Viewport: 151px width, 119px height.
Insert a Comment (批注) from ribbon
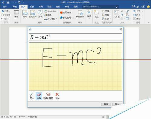click(97, 14)
